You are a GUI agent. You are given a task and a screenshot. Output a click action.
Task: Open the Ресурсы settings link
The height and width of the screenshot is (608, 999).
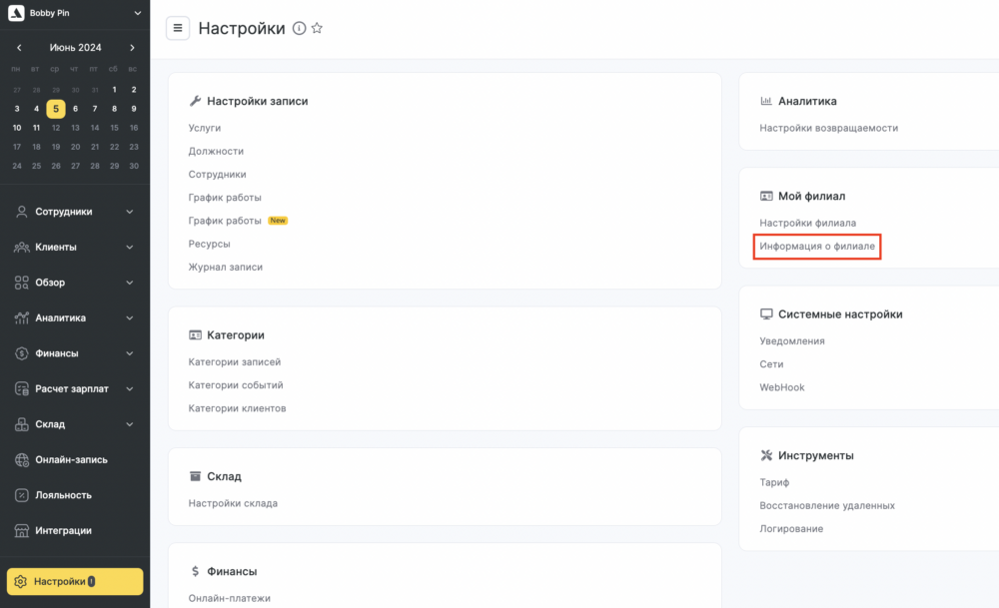pyautogui.click(x=209, y=244)
